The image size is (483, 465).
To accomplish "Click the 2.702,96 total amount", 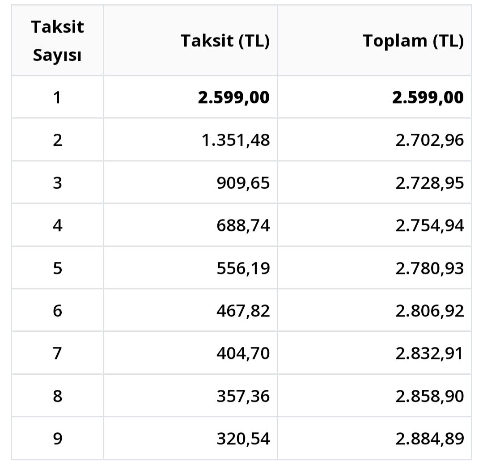I will click(430, 140).
